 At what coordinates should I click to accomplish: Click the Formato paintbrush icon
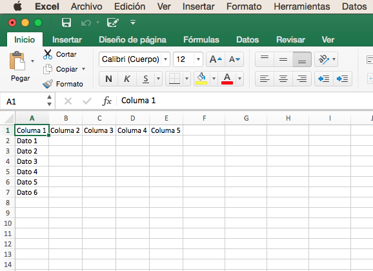click(48, 84)
